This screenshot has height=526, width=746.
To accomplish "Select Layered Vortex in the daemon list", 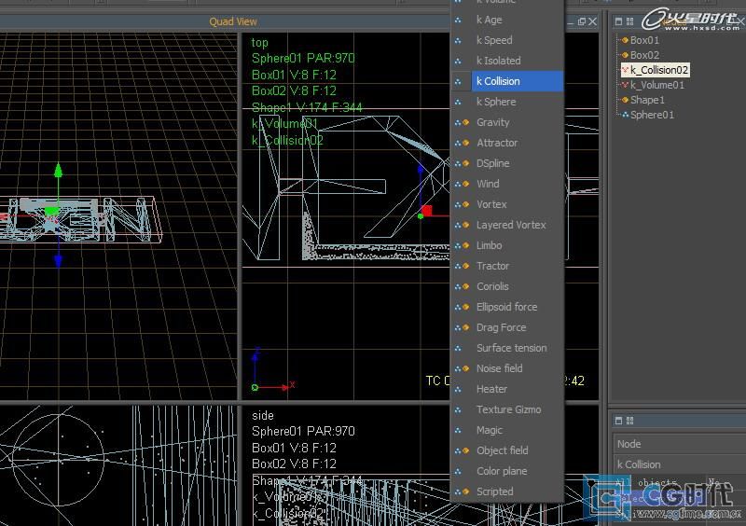I will click(x=507, y=225).
